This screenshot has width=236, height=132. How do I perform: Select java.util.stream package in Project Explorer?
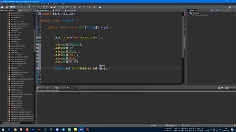click(x=15, y=39)
